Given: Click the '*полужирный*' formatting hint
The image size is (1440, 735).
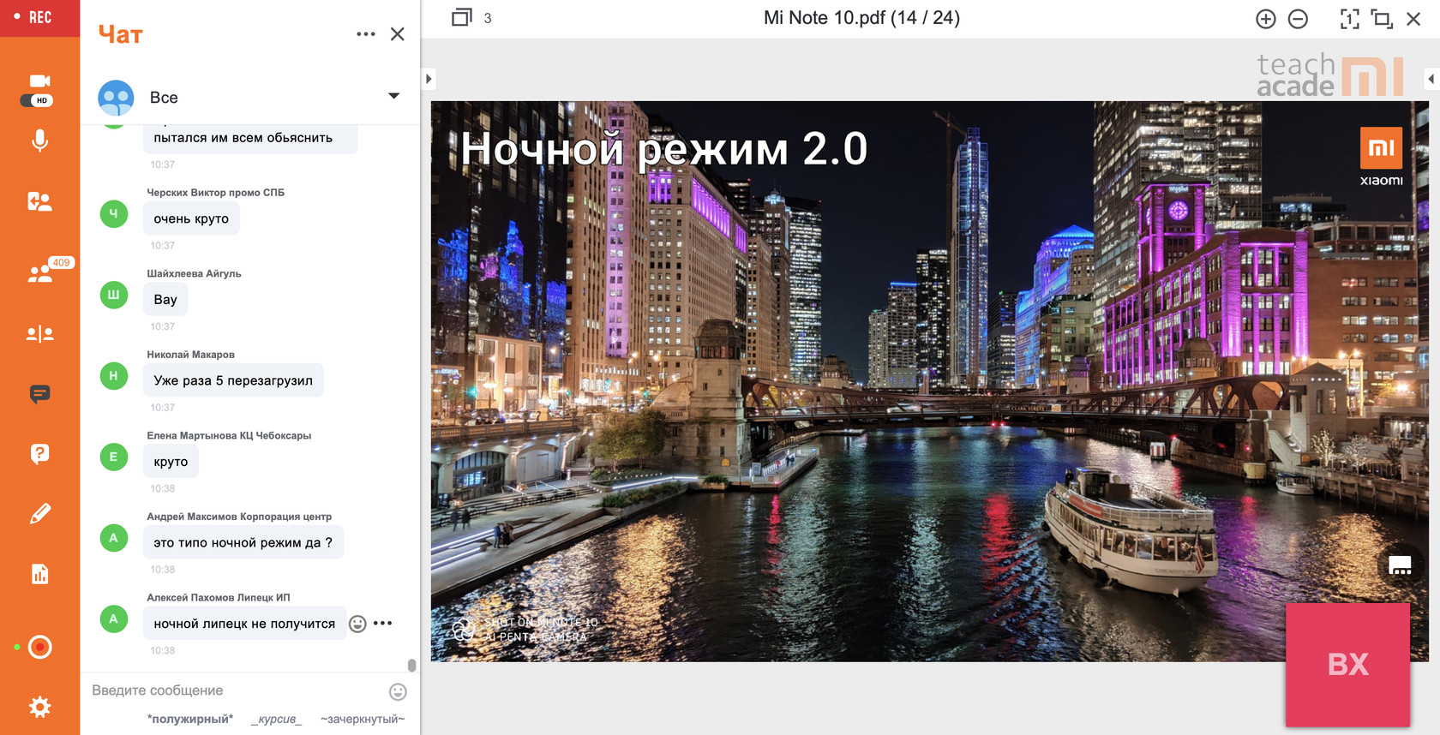Looking at the screenshot, I should tap(190, 719).
